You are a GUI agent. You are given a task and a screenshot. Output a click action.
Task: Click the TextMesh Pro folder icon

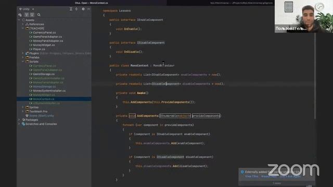(x=27, y=111)
